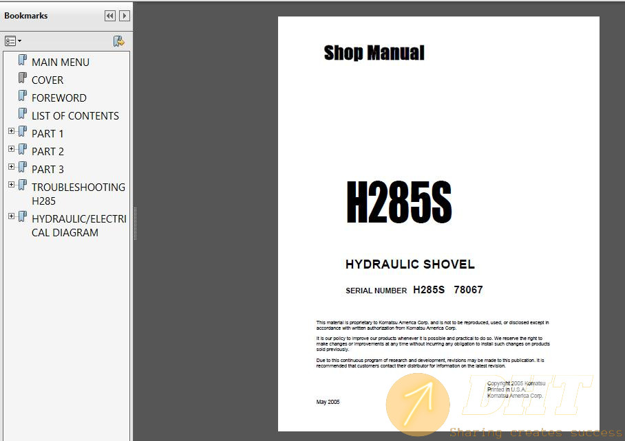
Task: Click the serial number value 78067
Action: [x=468, y=290]
